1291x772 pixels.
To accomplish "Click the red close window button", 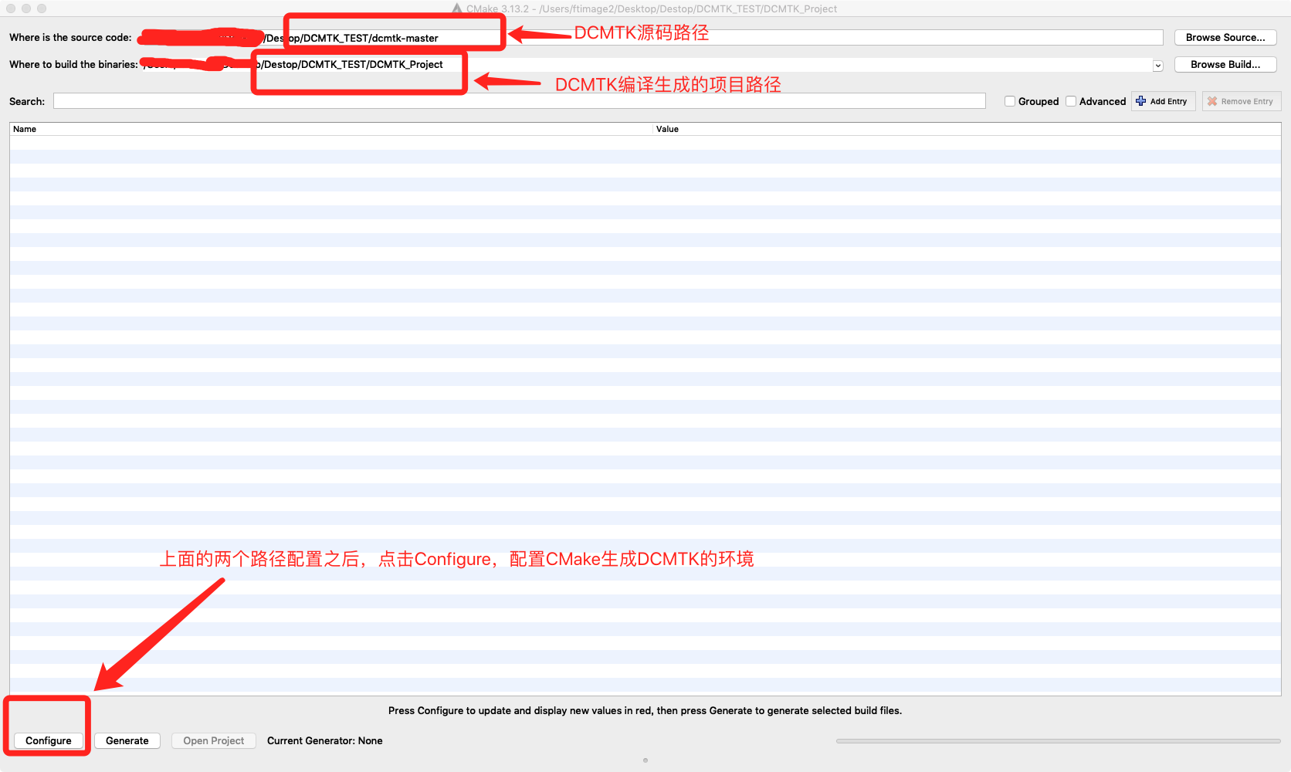I will click(x=11, y=8).
